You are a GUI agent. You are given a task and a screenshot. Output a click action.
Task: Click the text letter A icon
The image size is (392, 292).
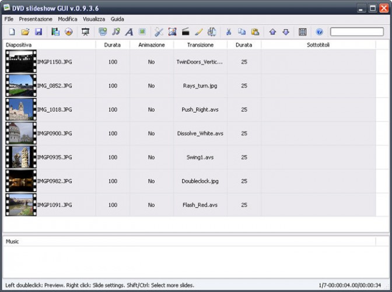129,32
